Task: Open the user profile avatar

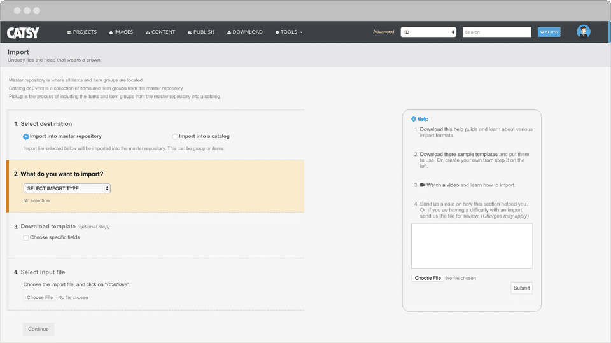Action: tap(583, 32)
